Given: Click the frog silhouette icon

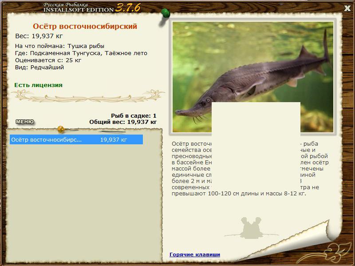Looking at the screenshot, I should pyautogui.click(x=251, y=228).
